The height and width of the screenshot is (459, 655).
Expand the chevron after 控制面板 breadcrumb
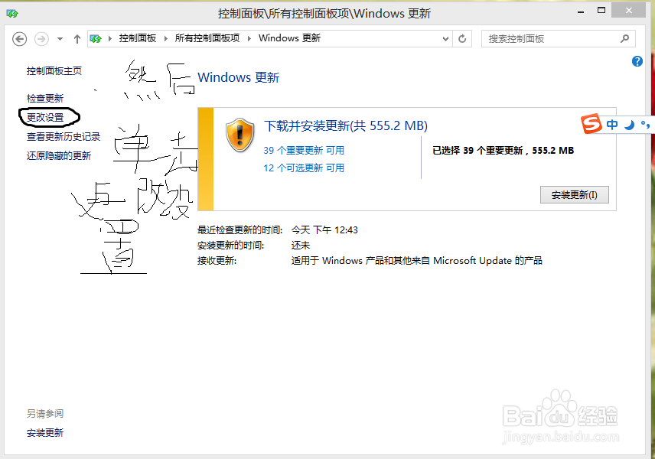(x=166, y=38)
